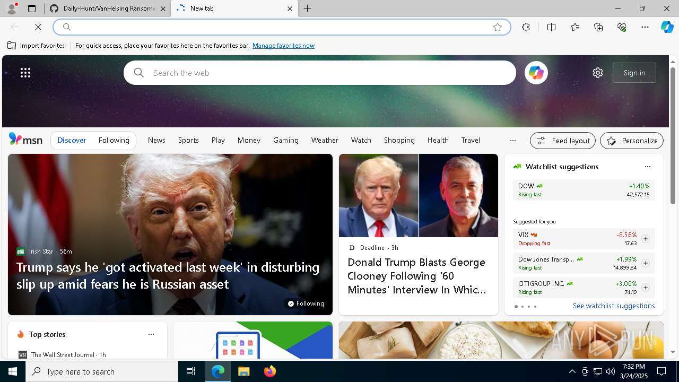The image size is (679, 382).
Task: Open Copilot button beside web search
Action: (x=536, y=73)
